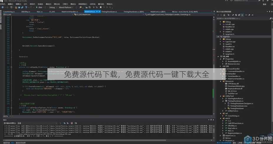Collapse the win32 folder
Viewport: 273px width, 144px height.
coord(220,118)
